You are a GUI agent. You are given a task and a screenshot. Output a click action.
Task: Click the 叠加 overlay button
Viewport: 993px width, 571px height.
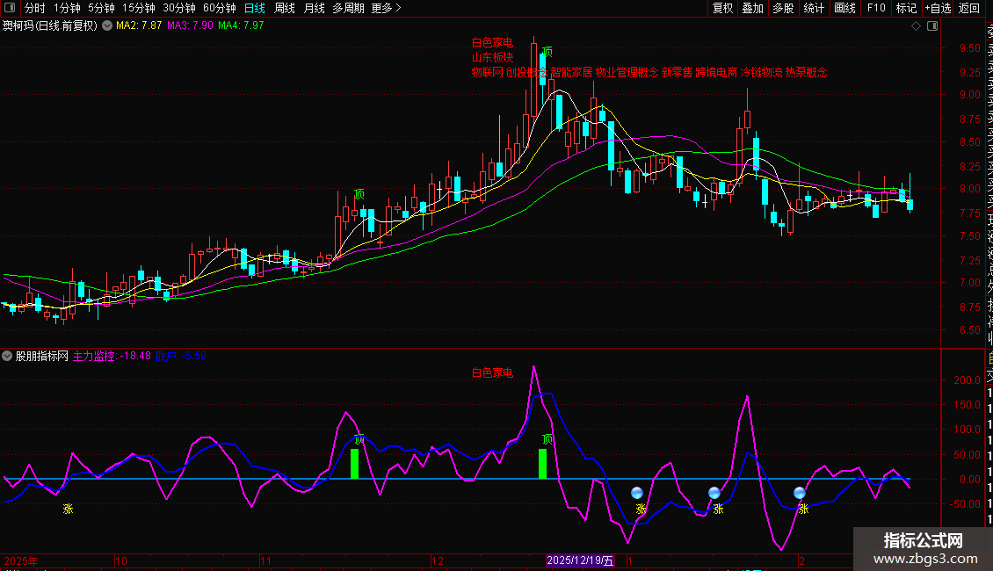(753, 8)
